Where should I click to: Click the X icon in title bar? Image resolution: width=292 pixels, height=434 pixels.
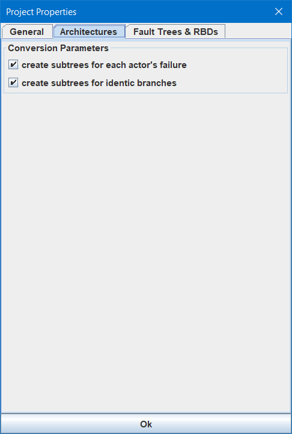[279, 11]
